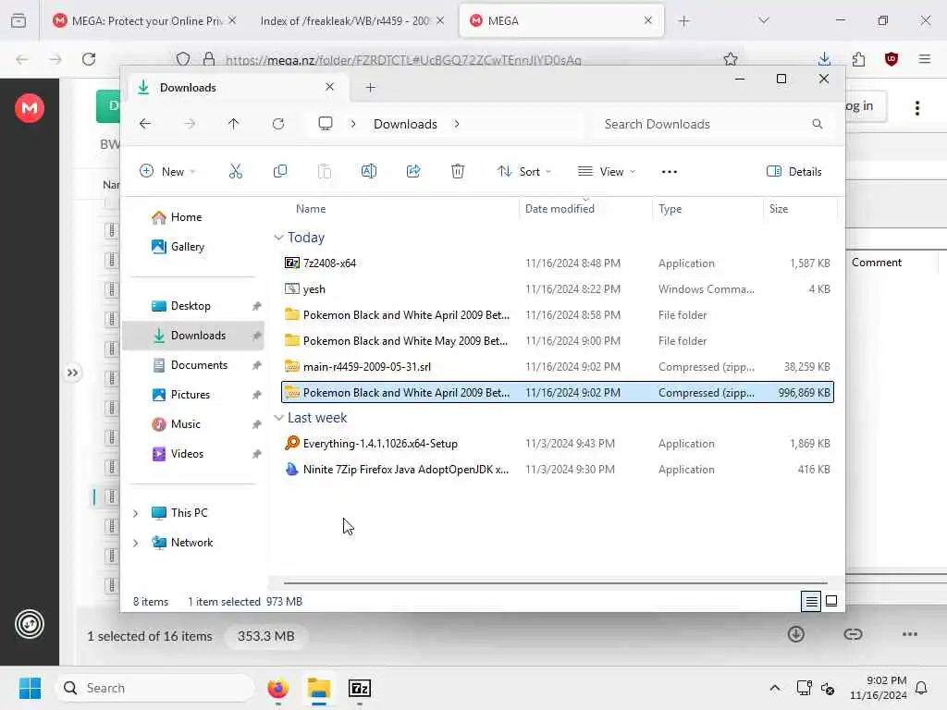947x710 pixels.
Task: Open Firefox from the taskbar
Action: (x=277, y=688)
